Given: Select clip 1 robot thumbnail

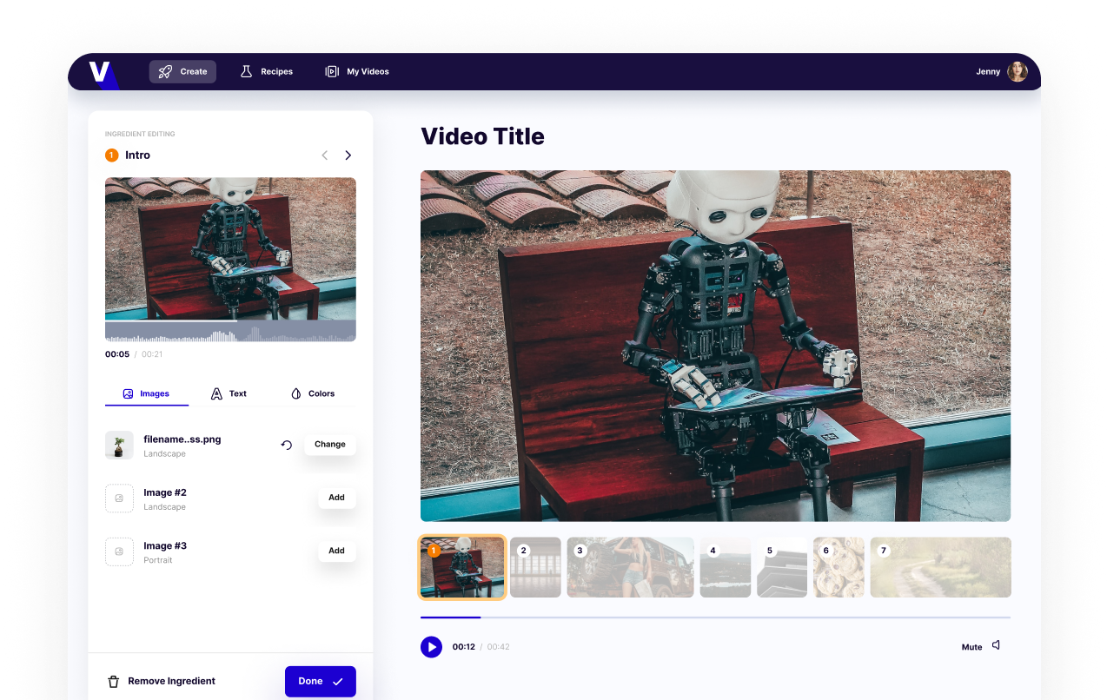Looking at the screenshot, I should [462, 568].
